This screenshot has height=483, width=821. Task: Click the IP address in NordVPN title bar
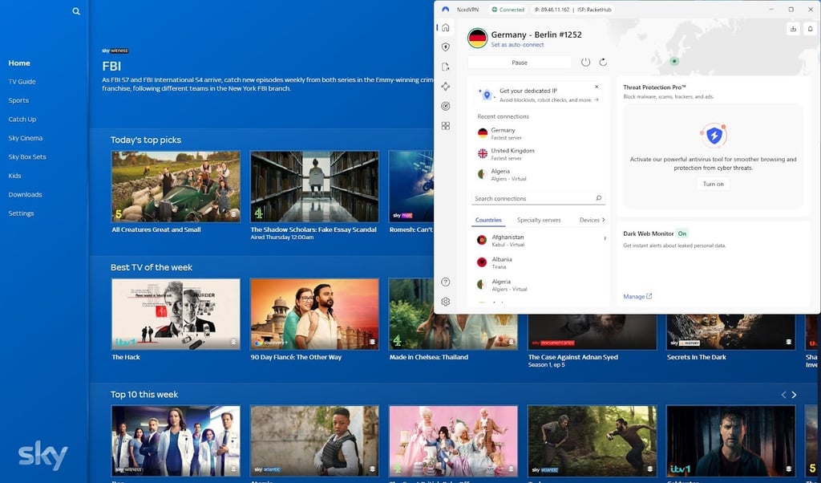pyautogui.click(x=552, y=10)
